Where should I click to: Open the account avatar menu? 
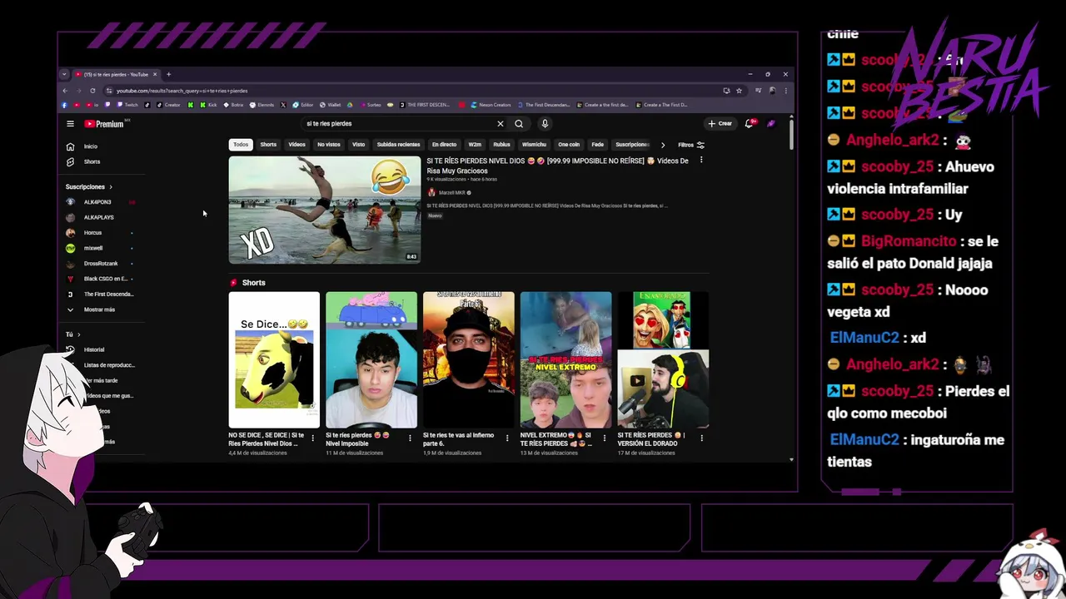(771, 123)
